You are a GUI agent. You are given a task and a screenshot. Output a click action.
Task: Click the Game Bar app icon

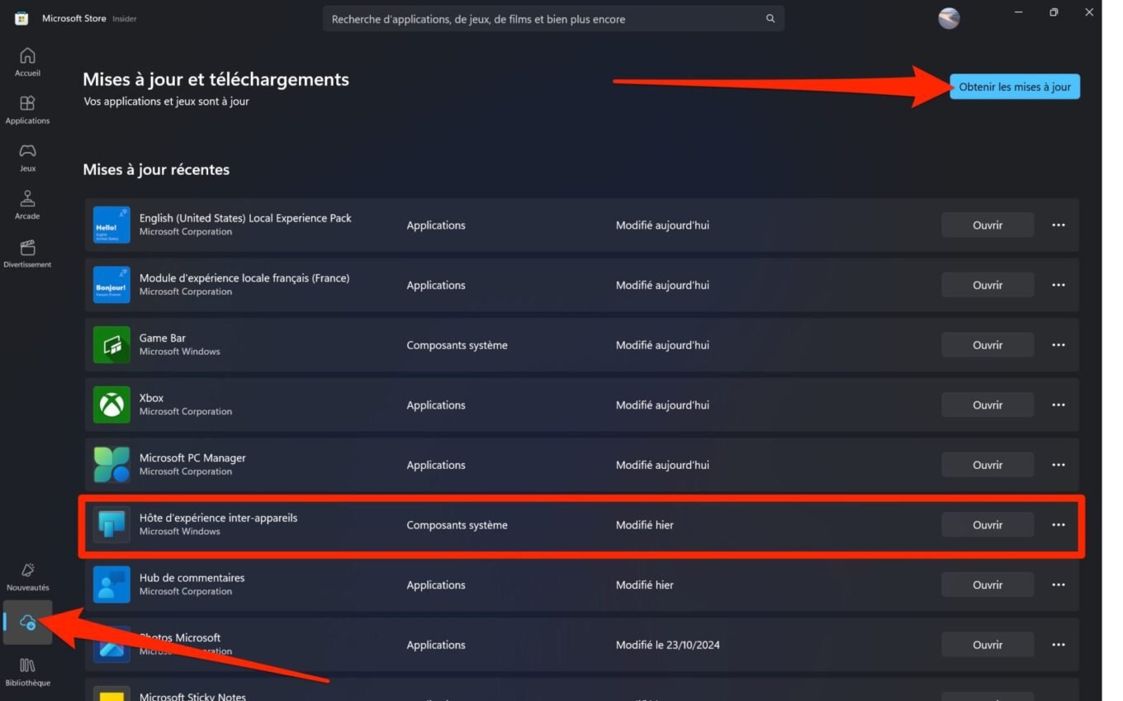[111, 345]
